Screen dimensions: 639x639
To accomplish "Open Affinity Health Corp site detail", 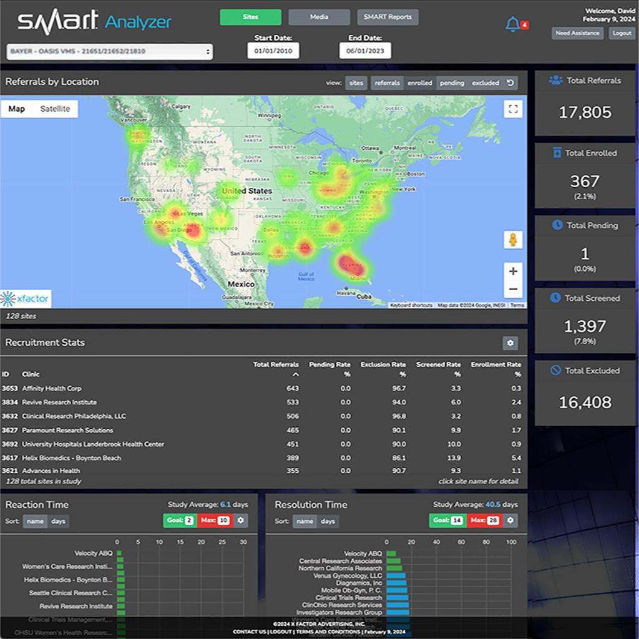I will click(x=52, y=388).
